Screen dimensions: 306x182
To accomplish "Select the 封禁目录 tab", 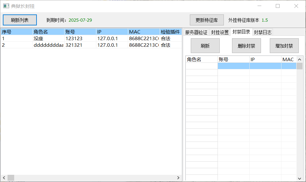I will click(241, 32).
